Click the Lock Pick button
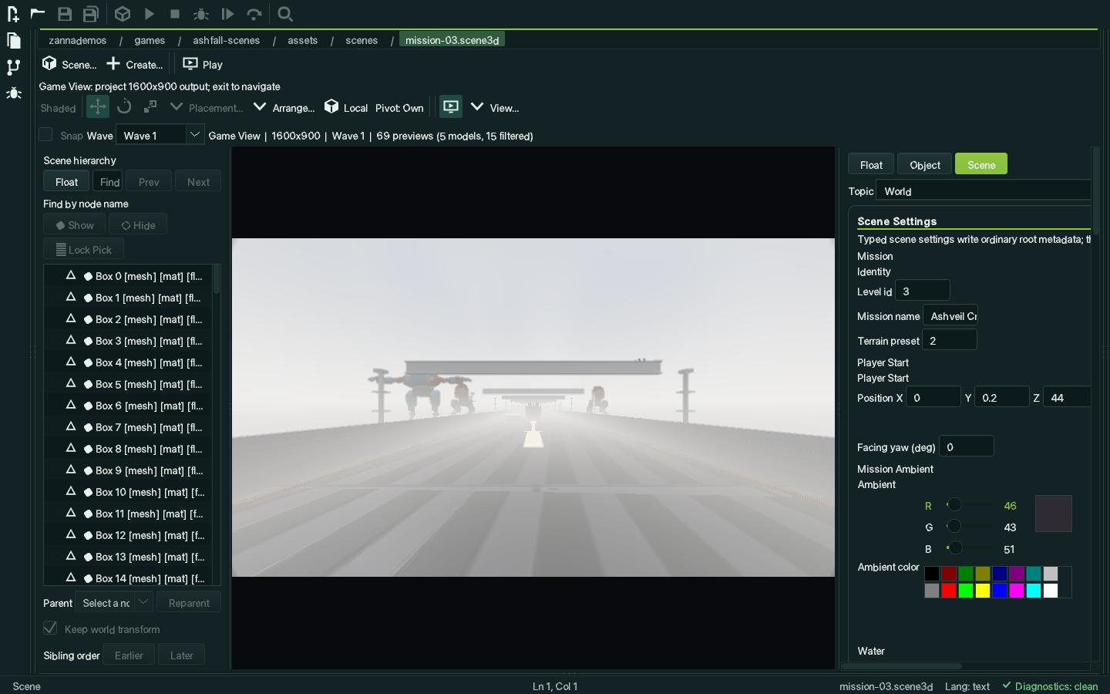This screenshot has width=1110, height=694. click(84, 249)
